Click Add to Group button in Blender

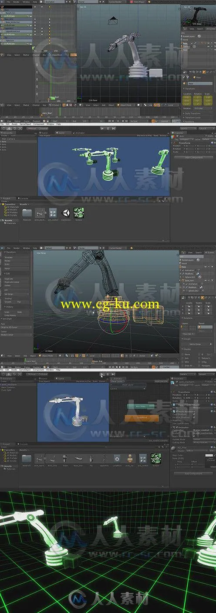(x=197, y=344)
